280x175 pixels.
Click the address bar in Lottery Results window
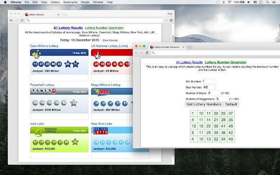coord(94,21)
